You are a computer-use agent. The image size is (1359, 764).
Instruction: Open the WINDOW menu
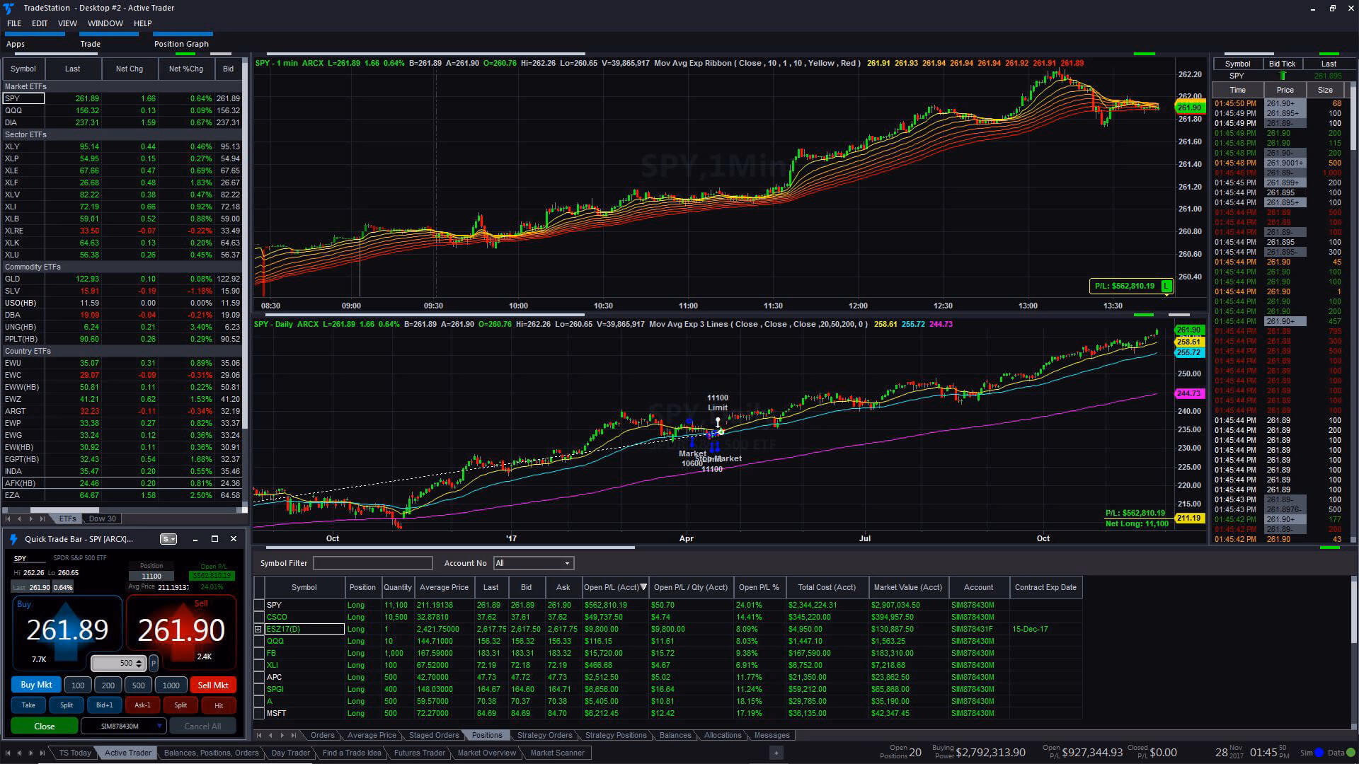tap(105, 23)
